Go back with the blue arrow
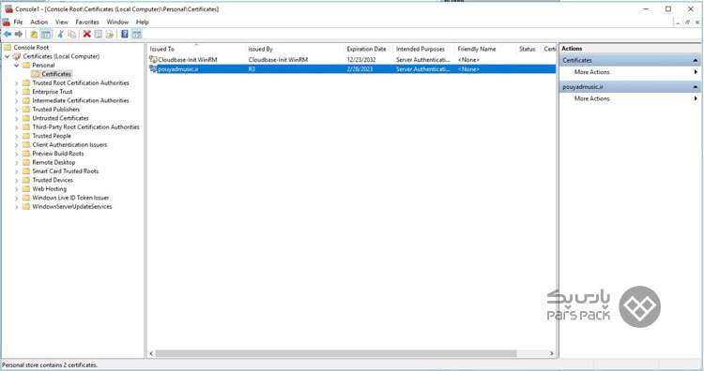Viewport: 704px width, 371px height. tap(8, 34)
